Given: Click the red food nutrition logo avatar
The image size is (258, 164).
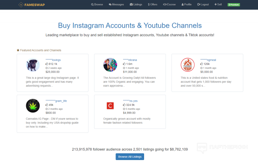Looking at the screenshot, I should 187,65.
